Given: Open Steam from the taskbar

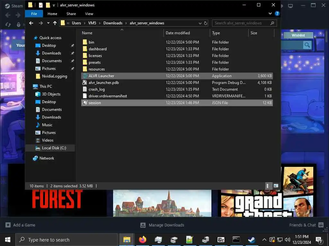Looking at the screenshot, I should click(251, 240).
